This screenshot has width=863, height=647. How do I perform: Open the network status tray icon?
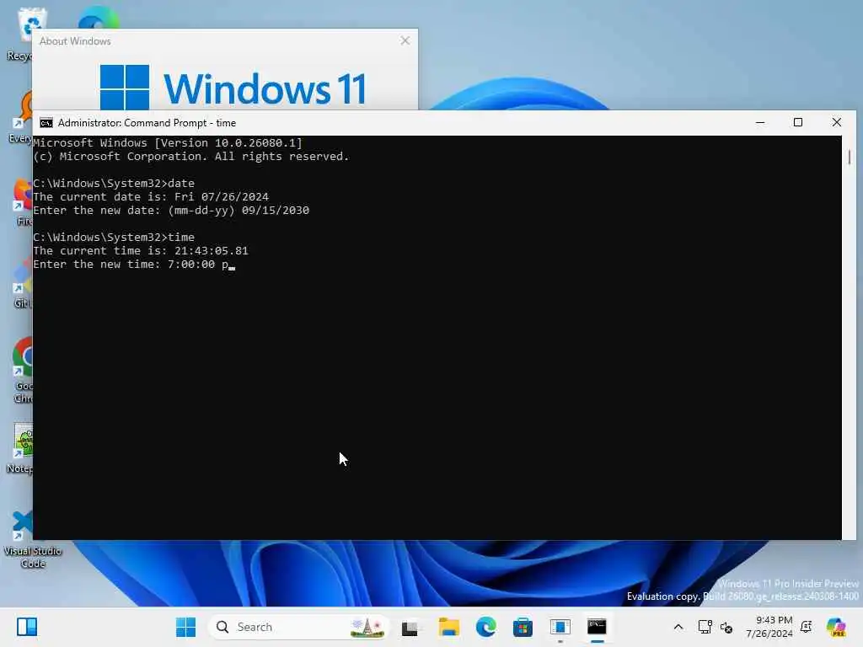click(705, 627)
